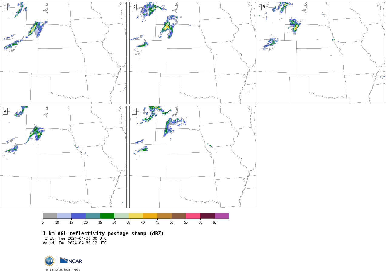Click the gray 5-10 dBZ color swatch
Viewport: 388px width, 273px height.
50,216
